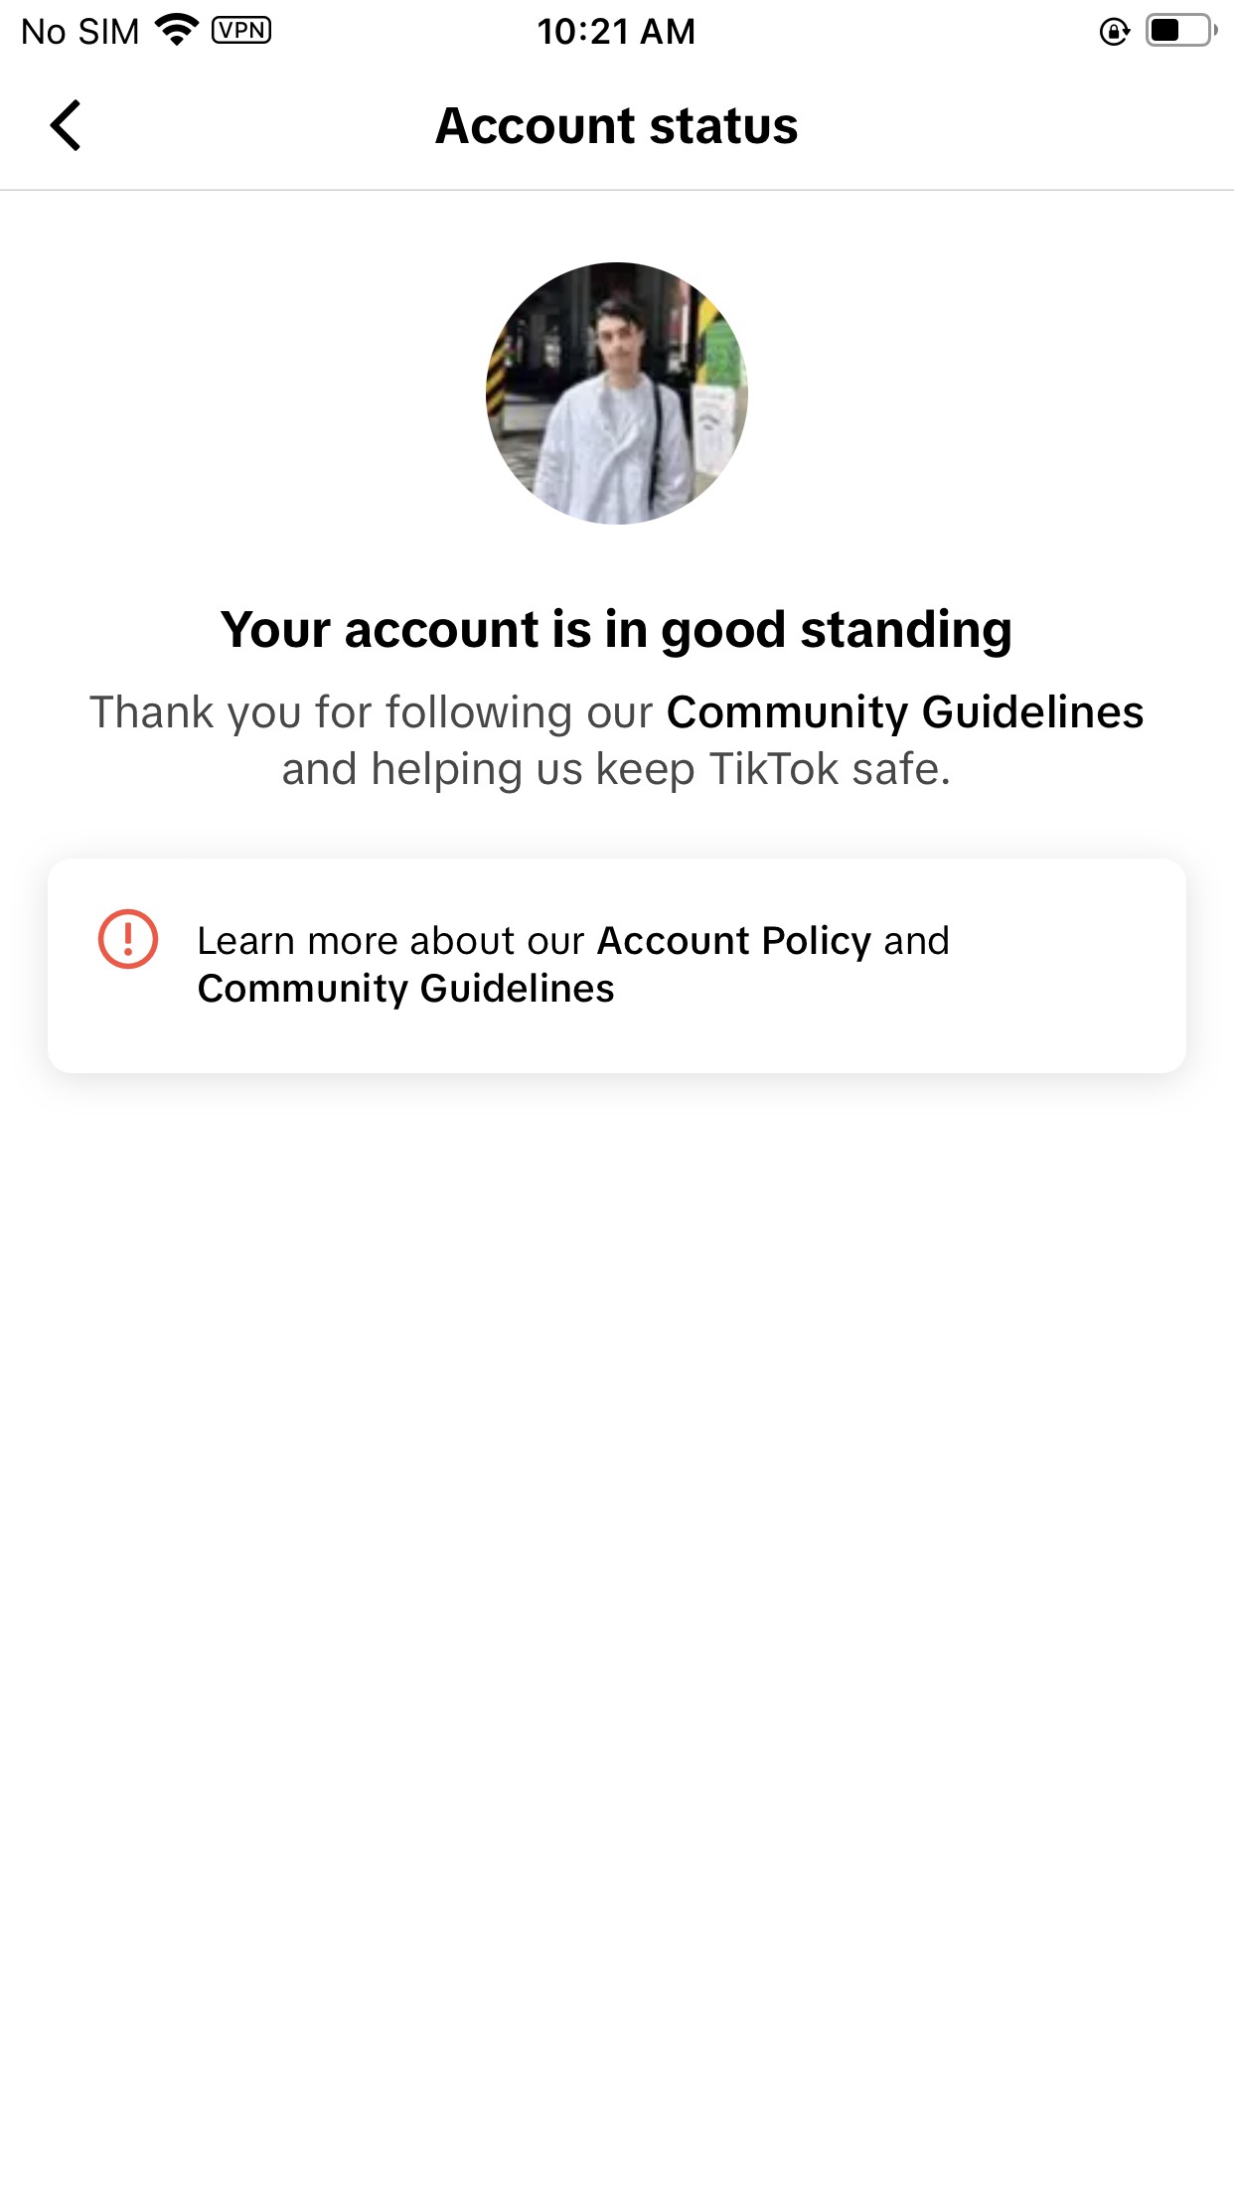Tap 'Learn more about our' text in card
Image resolution: width=1234 pixels, height=2194 pixels.
click(x=390, y=941)
